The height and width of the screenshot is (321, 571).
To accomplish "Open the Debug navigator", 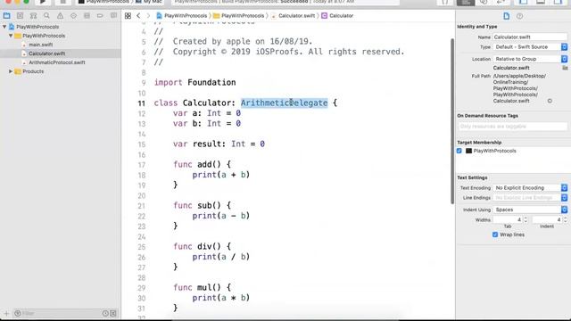I will pyautogui.click(x=87, y=16).
